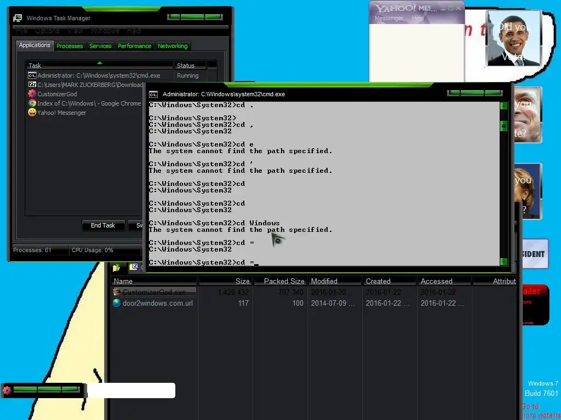Screen dimensions: 561x420
Task: Click the cmd window title 'Administrator: C:\Windows\system32\cmd.exe'
Action: click(224, 94)
